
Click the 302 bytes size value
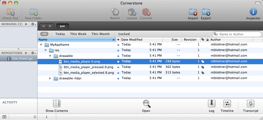[x=173, y=67]
